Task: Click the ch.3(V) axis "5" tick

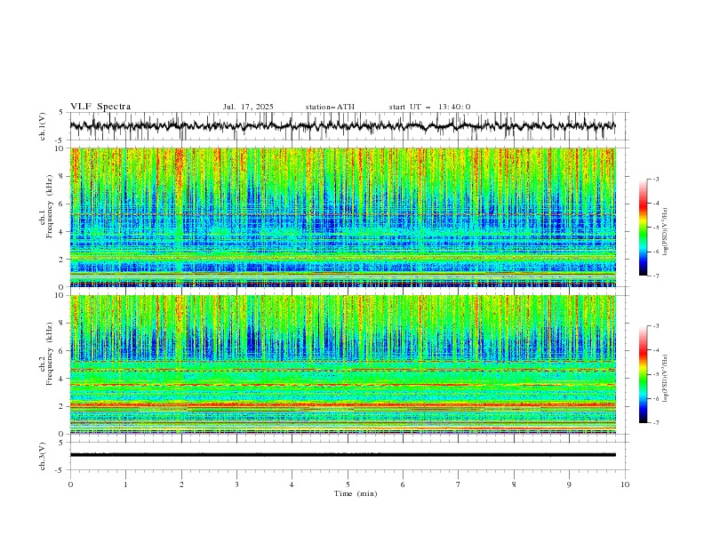Action: click(60, 442)
